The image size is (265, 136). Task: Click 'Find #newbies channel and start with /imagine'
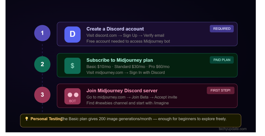(x=127, y=103)
